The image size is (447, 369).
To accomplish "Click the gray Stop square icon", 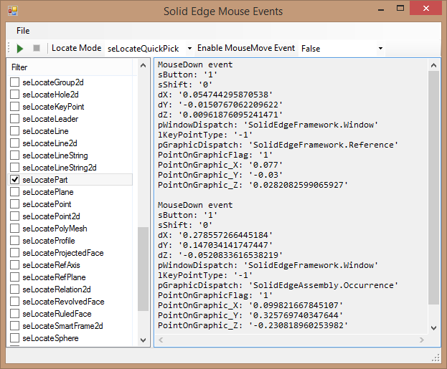I will click(37, 48).
